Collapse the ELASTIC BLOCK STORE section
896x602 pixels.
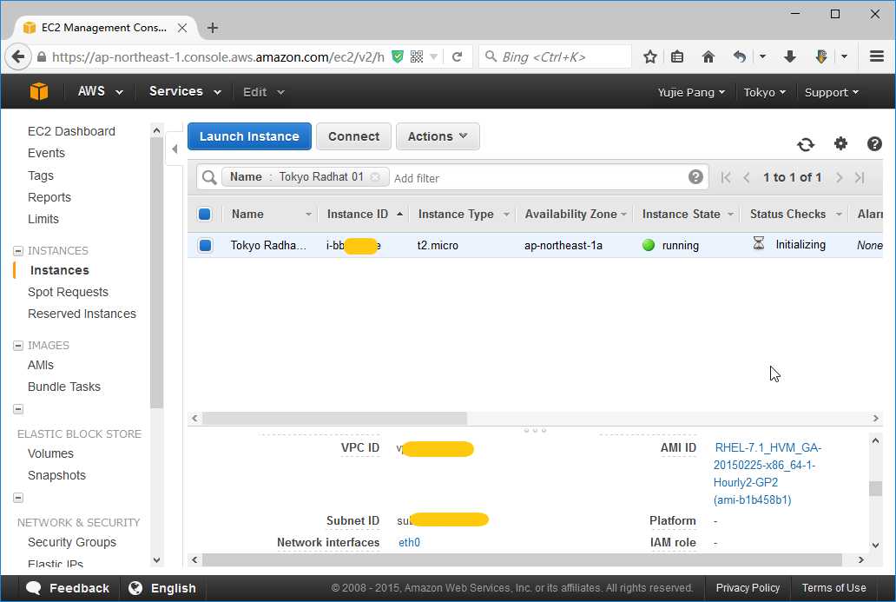tap(18, 409)
